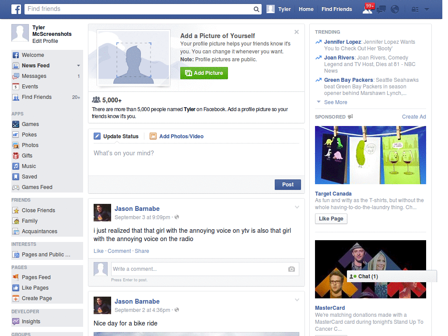This screenshot has height=336, width=448.
Task: Click the Family list icon
Action: tap(16, 221)
